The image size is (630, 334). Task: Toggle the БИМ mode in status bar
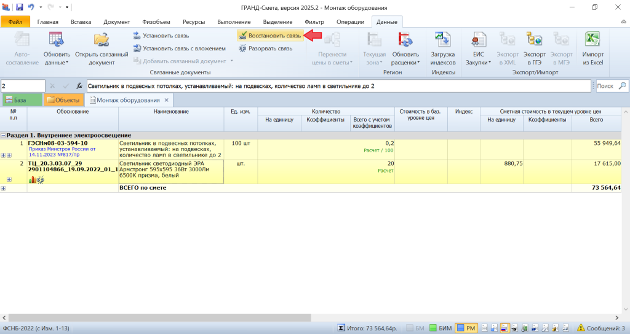441,328
